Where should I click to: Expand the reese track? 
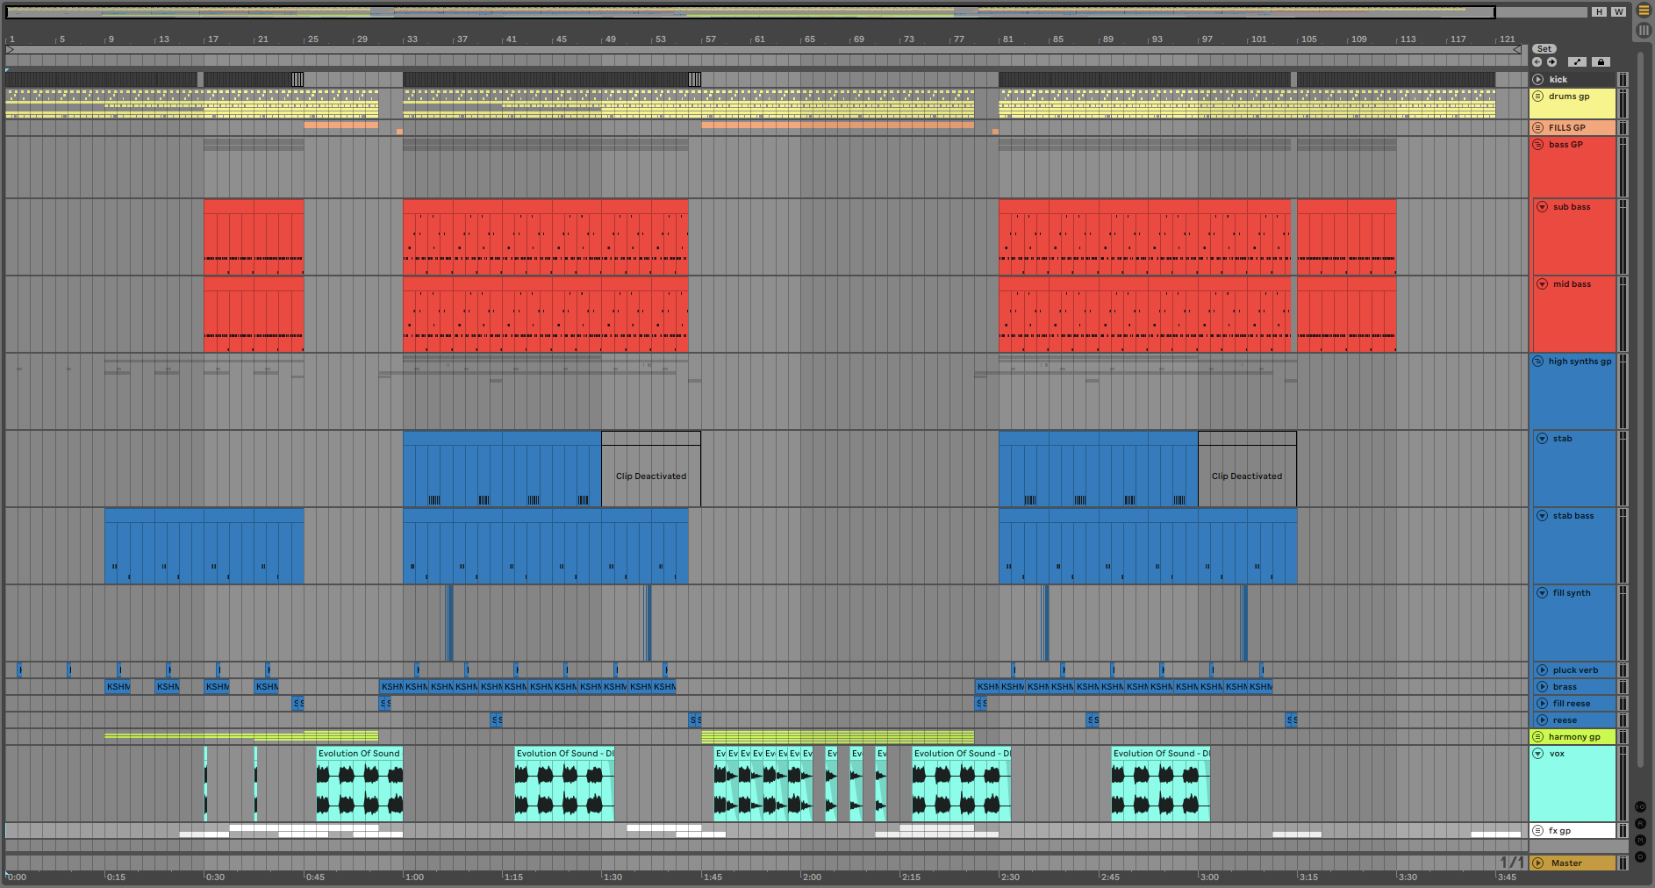click(x=1542, y=720)
